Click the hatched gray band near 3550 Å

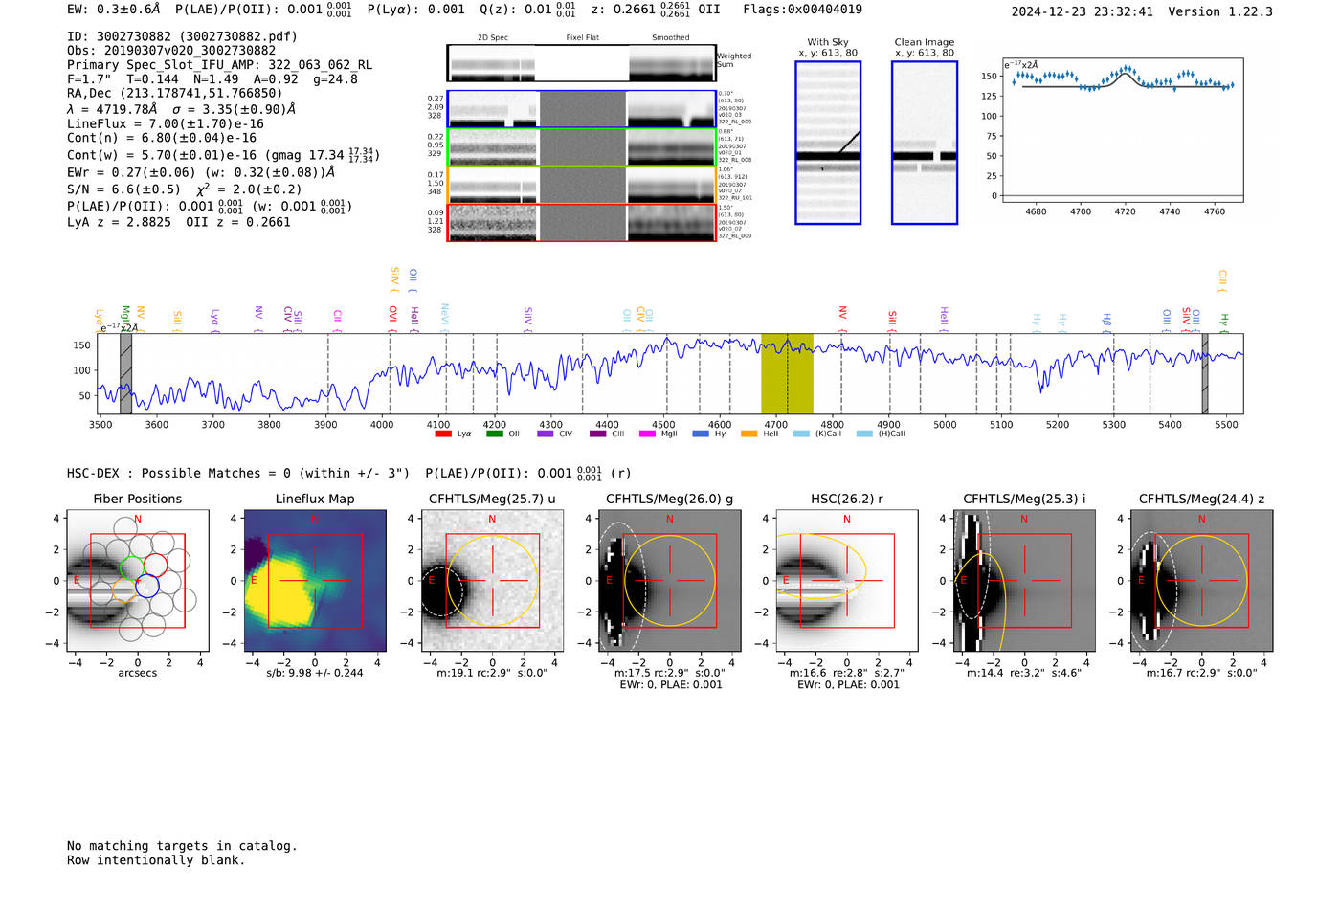(125, 373)
